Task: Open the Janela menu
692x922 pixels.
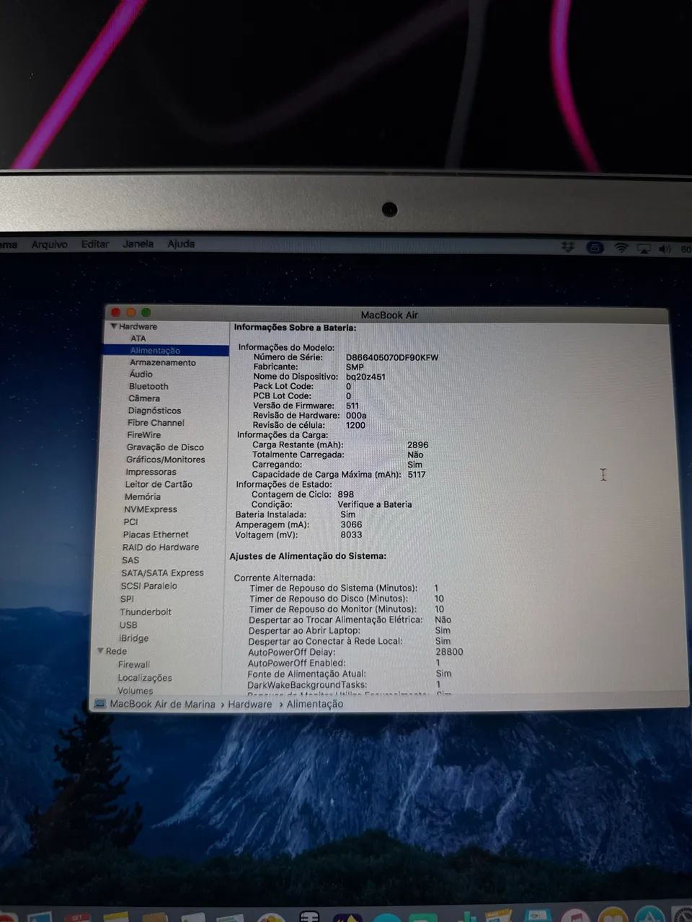Action: (x=138, y=244)
